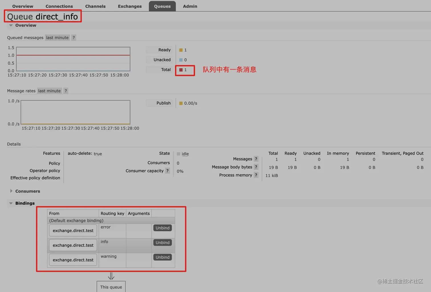Click the 'This queue' box

[x=111, y=287]
